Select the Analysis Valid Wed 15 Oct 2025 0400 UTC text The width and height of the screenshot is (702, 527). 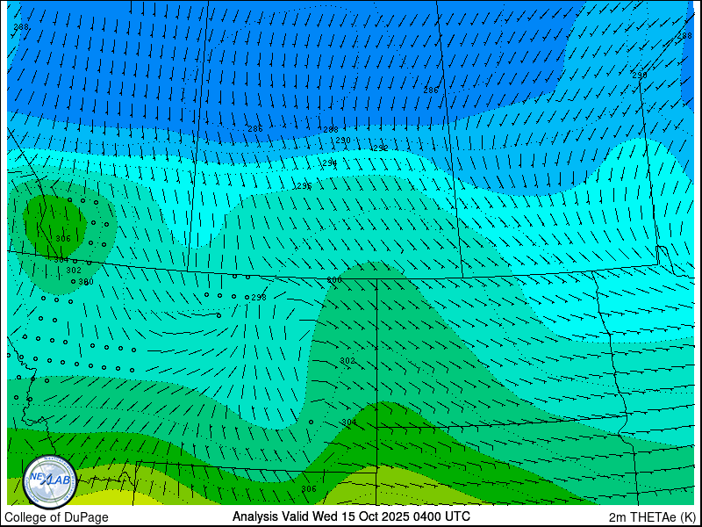pyautogui.click(x=351, y=516)
